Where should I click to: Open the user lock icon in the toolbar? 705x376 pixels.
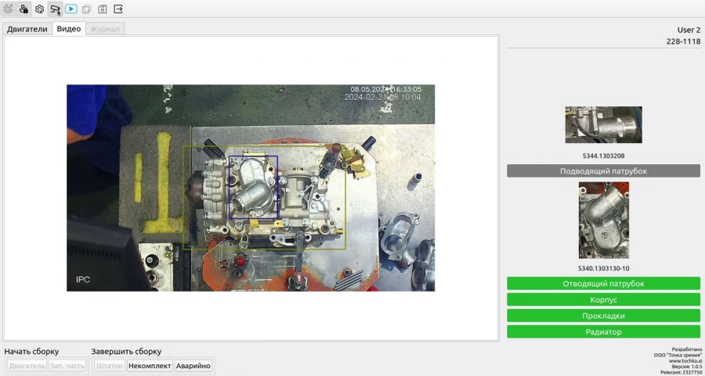(x=23, y=9)
